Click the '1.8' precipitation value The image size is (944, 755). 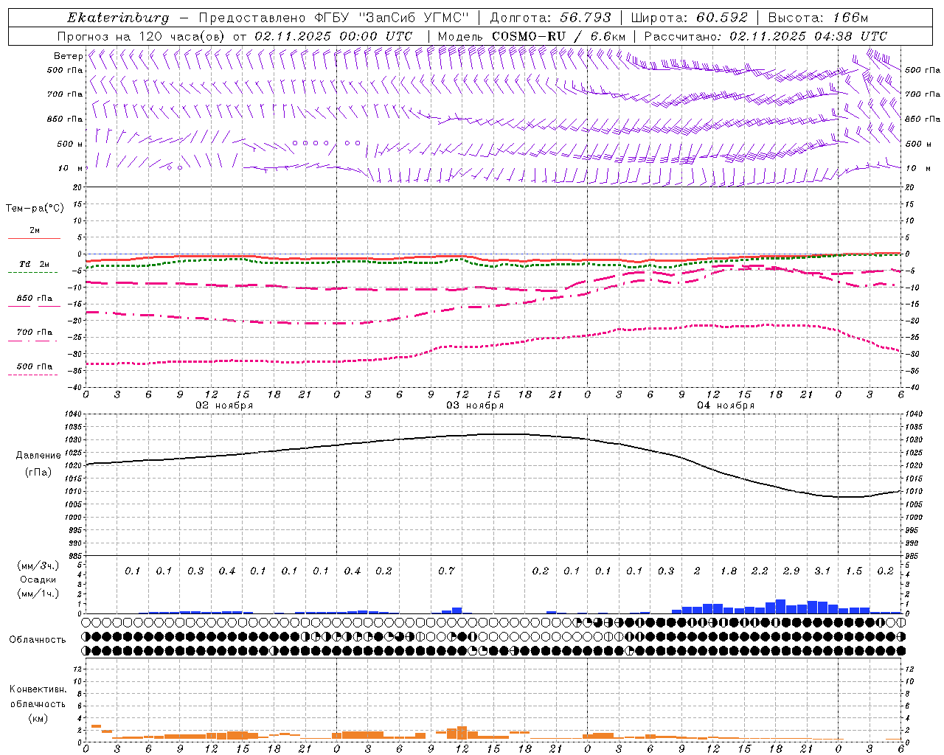click(x=729, y=571)
